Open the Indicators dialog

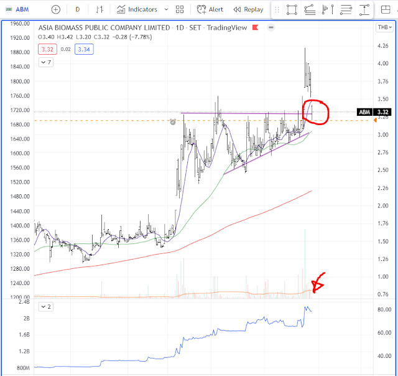point(137,10)
